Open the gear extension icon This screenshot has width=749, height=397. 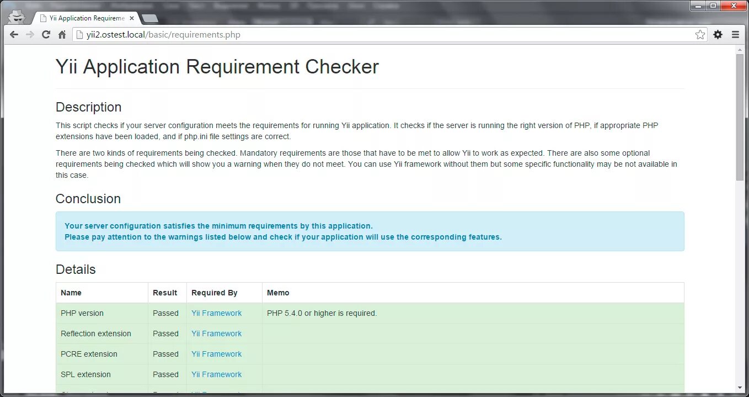[x=718, y=35]
